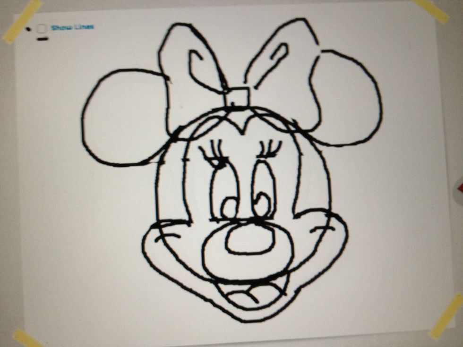Click the square knot of the bow
The width and height of the screenshot is (463, 347).
point(237,97)
